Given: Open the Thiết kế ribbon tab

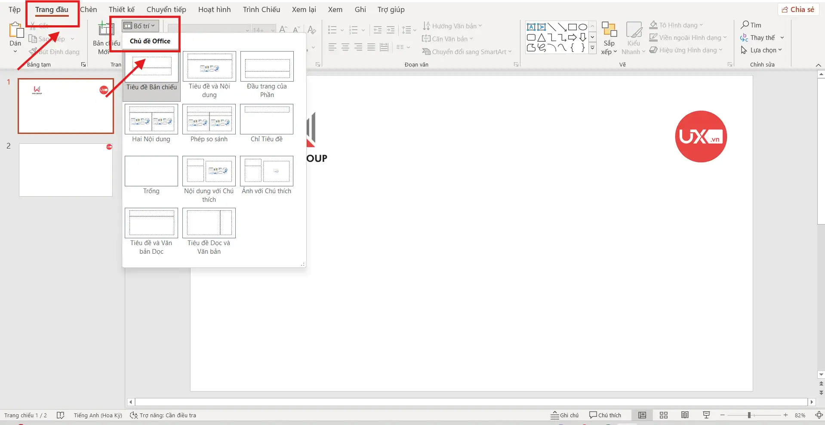Looking at the screenshot, I should [x=122, y=9].
